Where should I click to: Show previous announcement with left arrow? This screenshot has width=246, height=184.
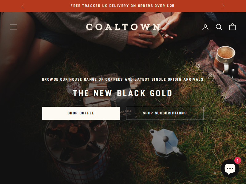pos(22,6)
